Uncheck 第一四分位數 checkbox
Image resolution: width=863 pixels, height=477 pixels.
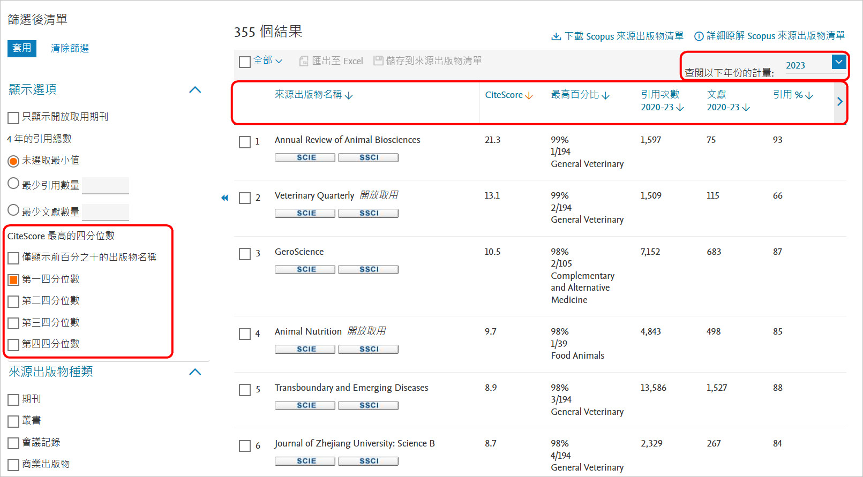coord(13,279)
